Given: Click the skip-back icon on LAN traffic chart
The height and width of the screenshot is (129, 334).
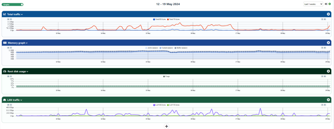Looking at the screenshot, I should pyautogui.click(x=8, y=105).
